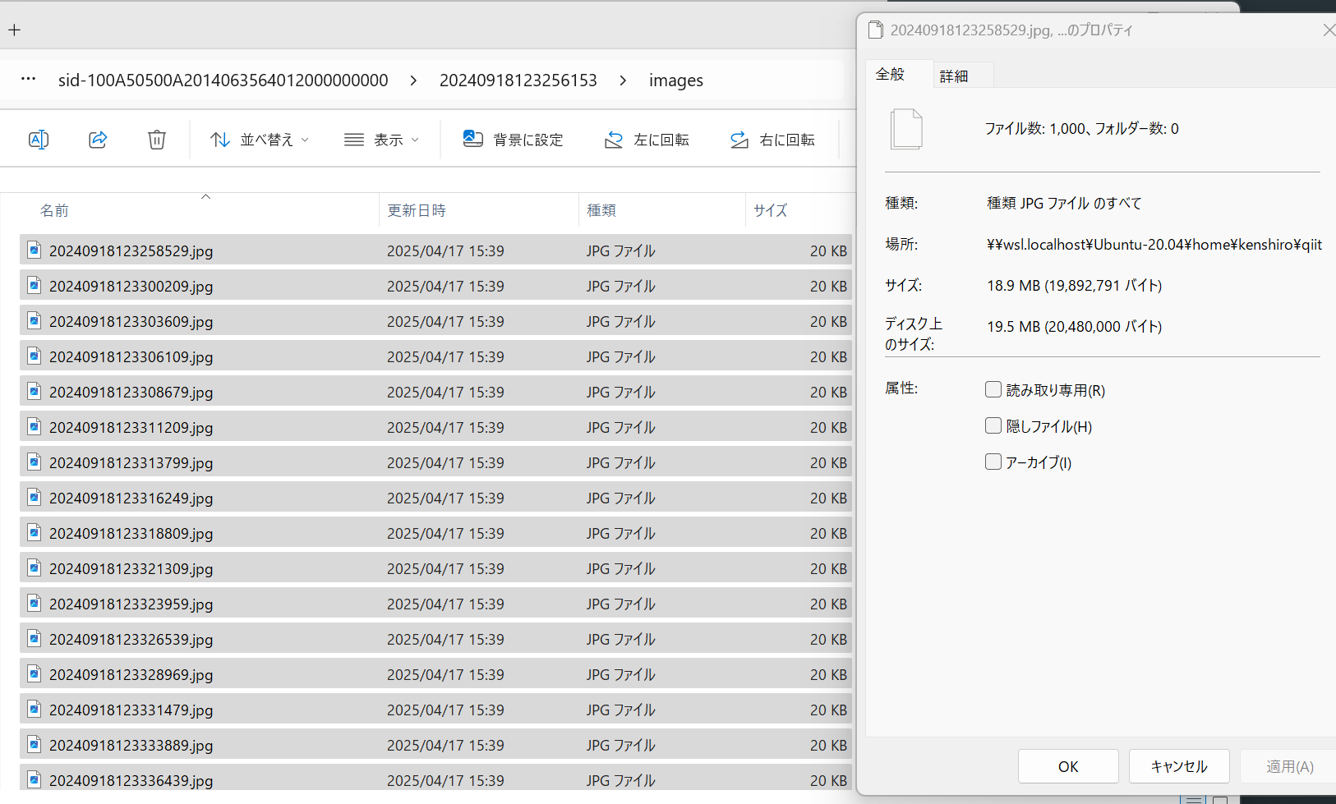Click the OK button in the dialog
Image resolution: width=1336 pixels, height=804 pixels.
point(1068,765)
